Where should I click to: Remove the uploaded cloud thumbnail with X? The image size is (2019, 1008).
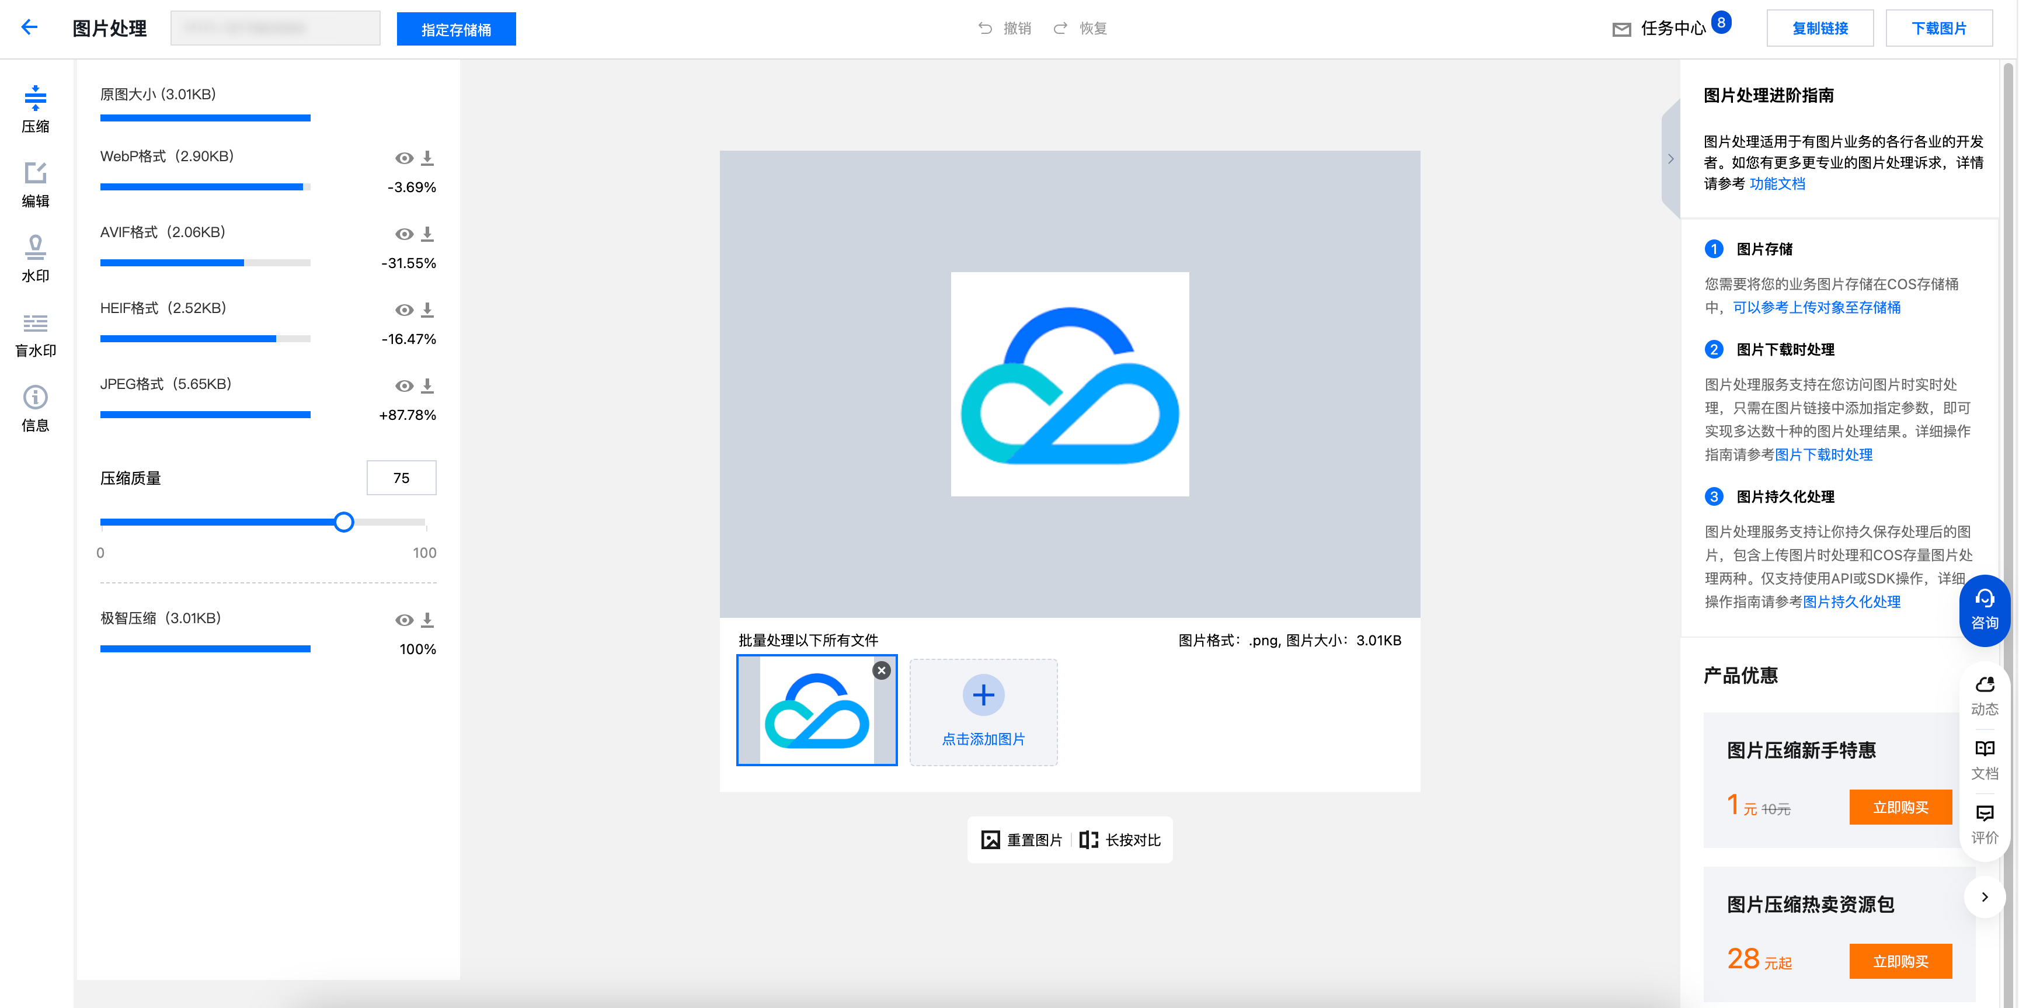tap(882, 670)
